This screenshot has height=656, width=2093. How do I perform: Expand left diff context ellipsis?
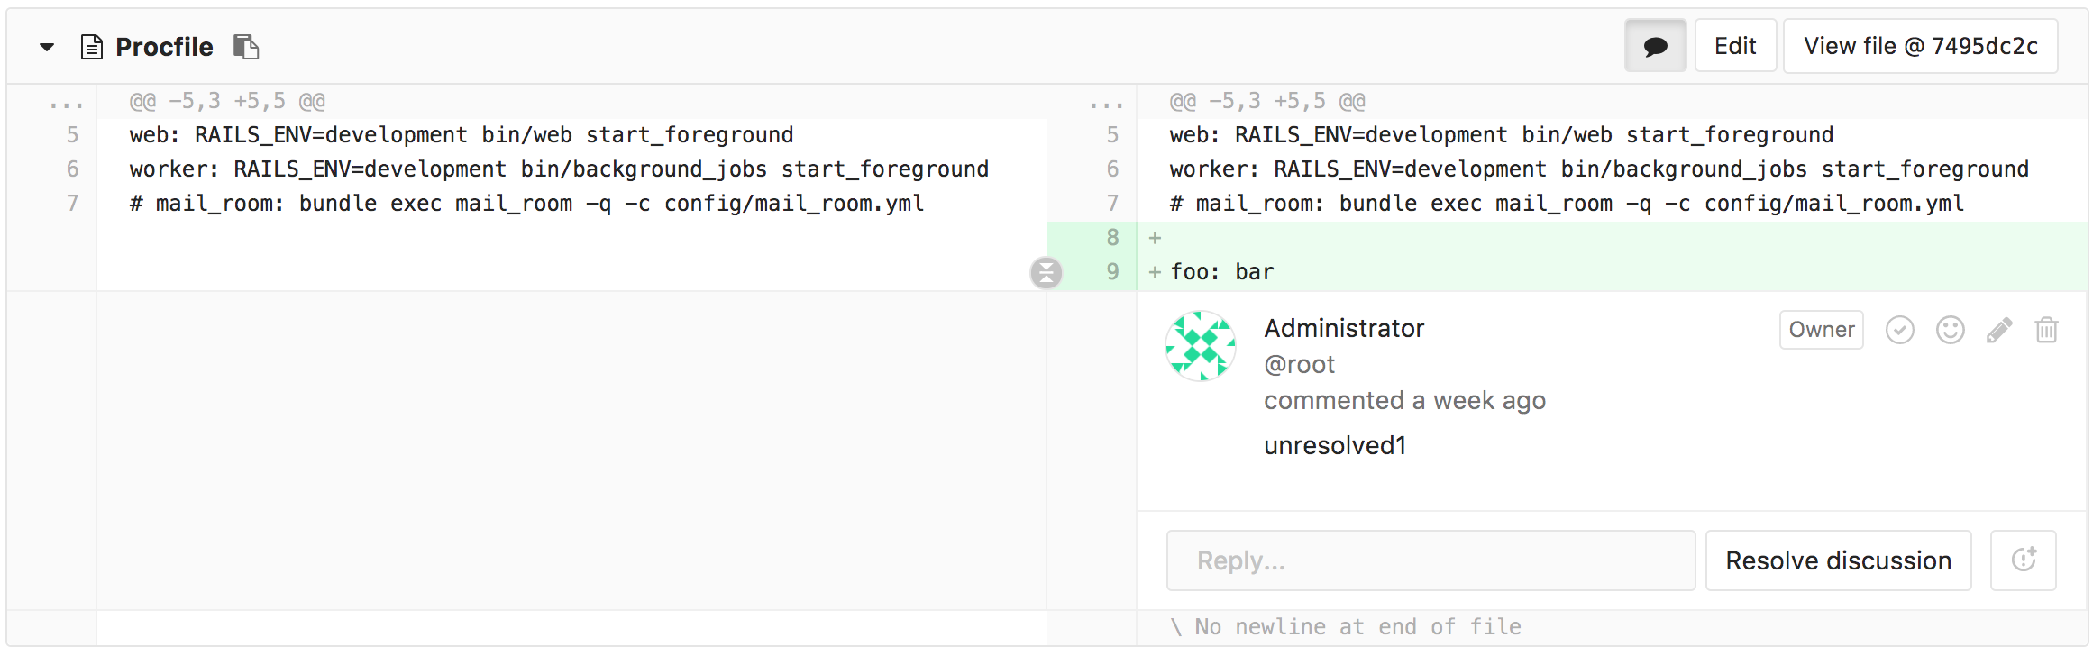click(x=67, y=103)
